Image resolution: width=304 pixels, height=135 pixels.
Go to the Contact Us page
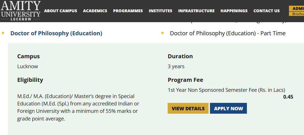(x=266, y=11)
